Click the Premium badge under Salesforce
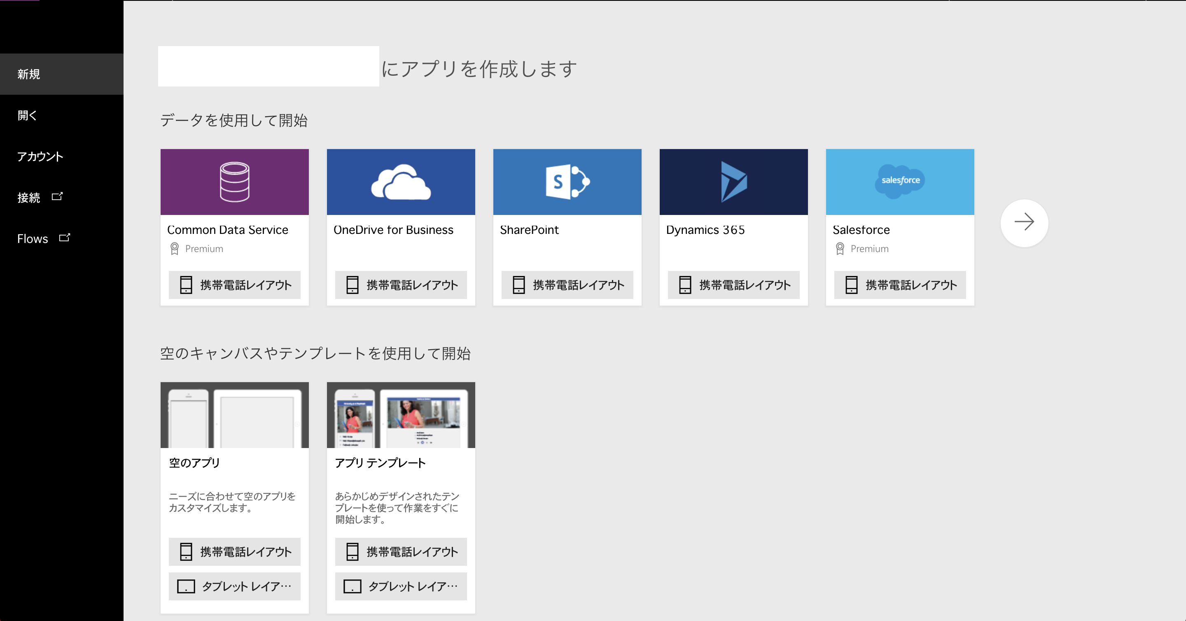The image size is (1186, 621). point(861,249)
